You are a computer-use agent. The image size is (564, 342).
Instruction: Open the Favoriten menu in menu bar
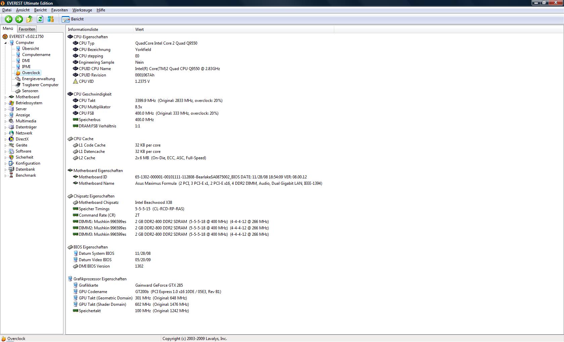pyautogui.click(x=59, y=10)
